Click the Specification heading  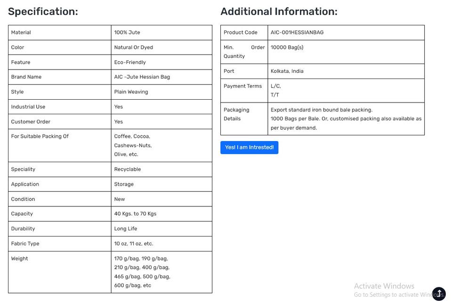coord(43,12)
